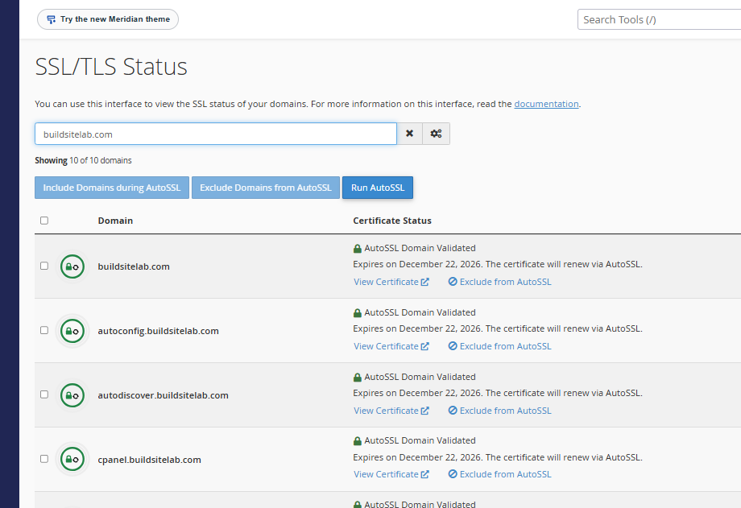Viewport: 741px width, 508px height.
Task: Toggle the select-all domains checkbox
Action: 44,221
